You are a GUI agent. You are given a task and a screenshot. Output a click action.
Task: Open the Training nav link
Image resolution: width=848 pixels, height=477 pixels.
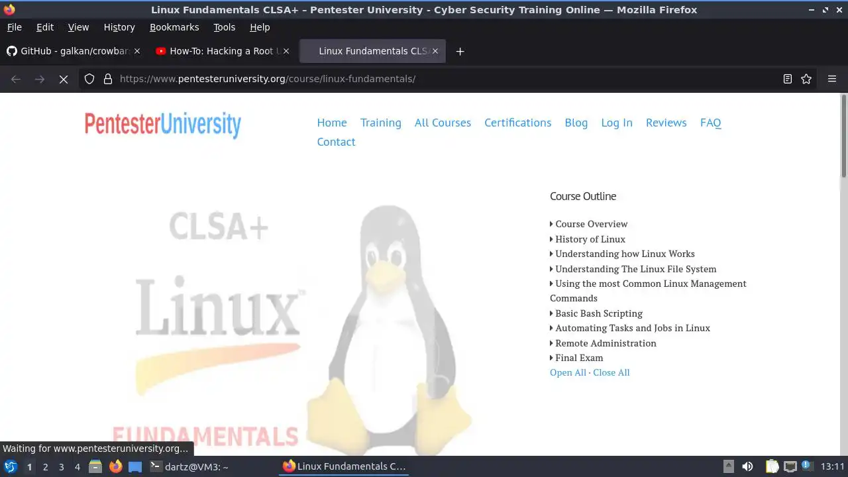pos(381,123)
